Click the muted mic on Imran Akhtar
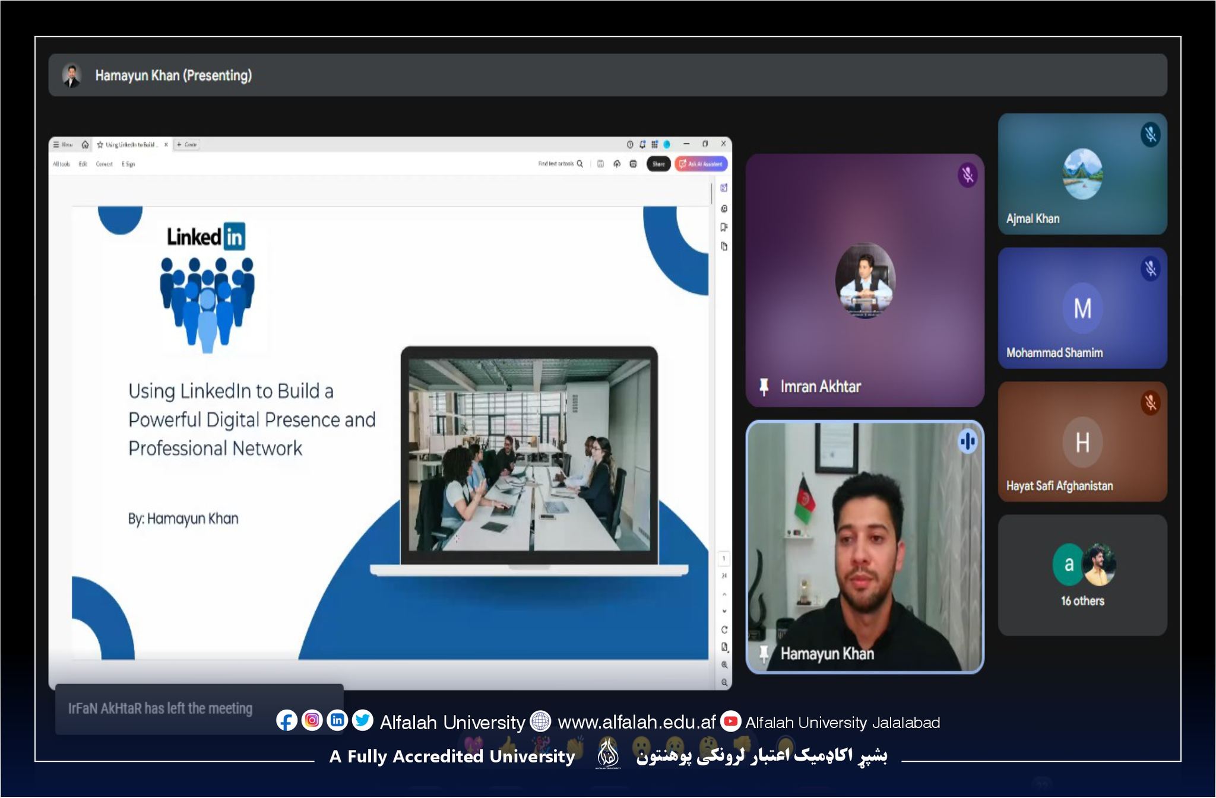The image size is (1216, 798). tap(967, 175)
